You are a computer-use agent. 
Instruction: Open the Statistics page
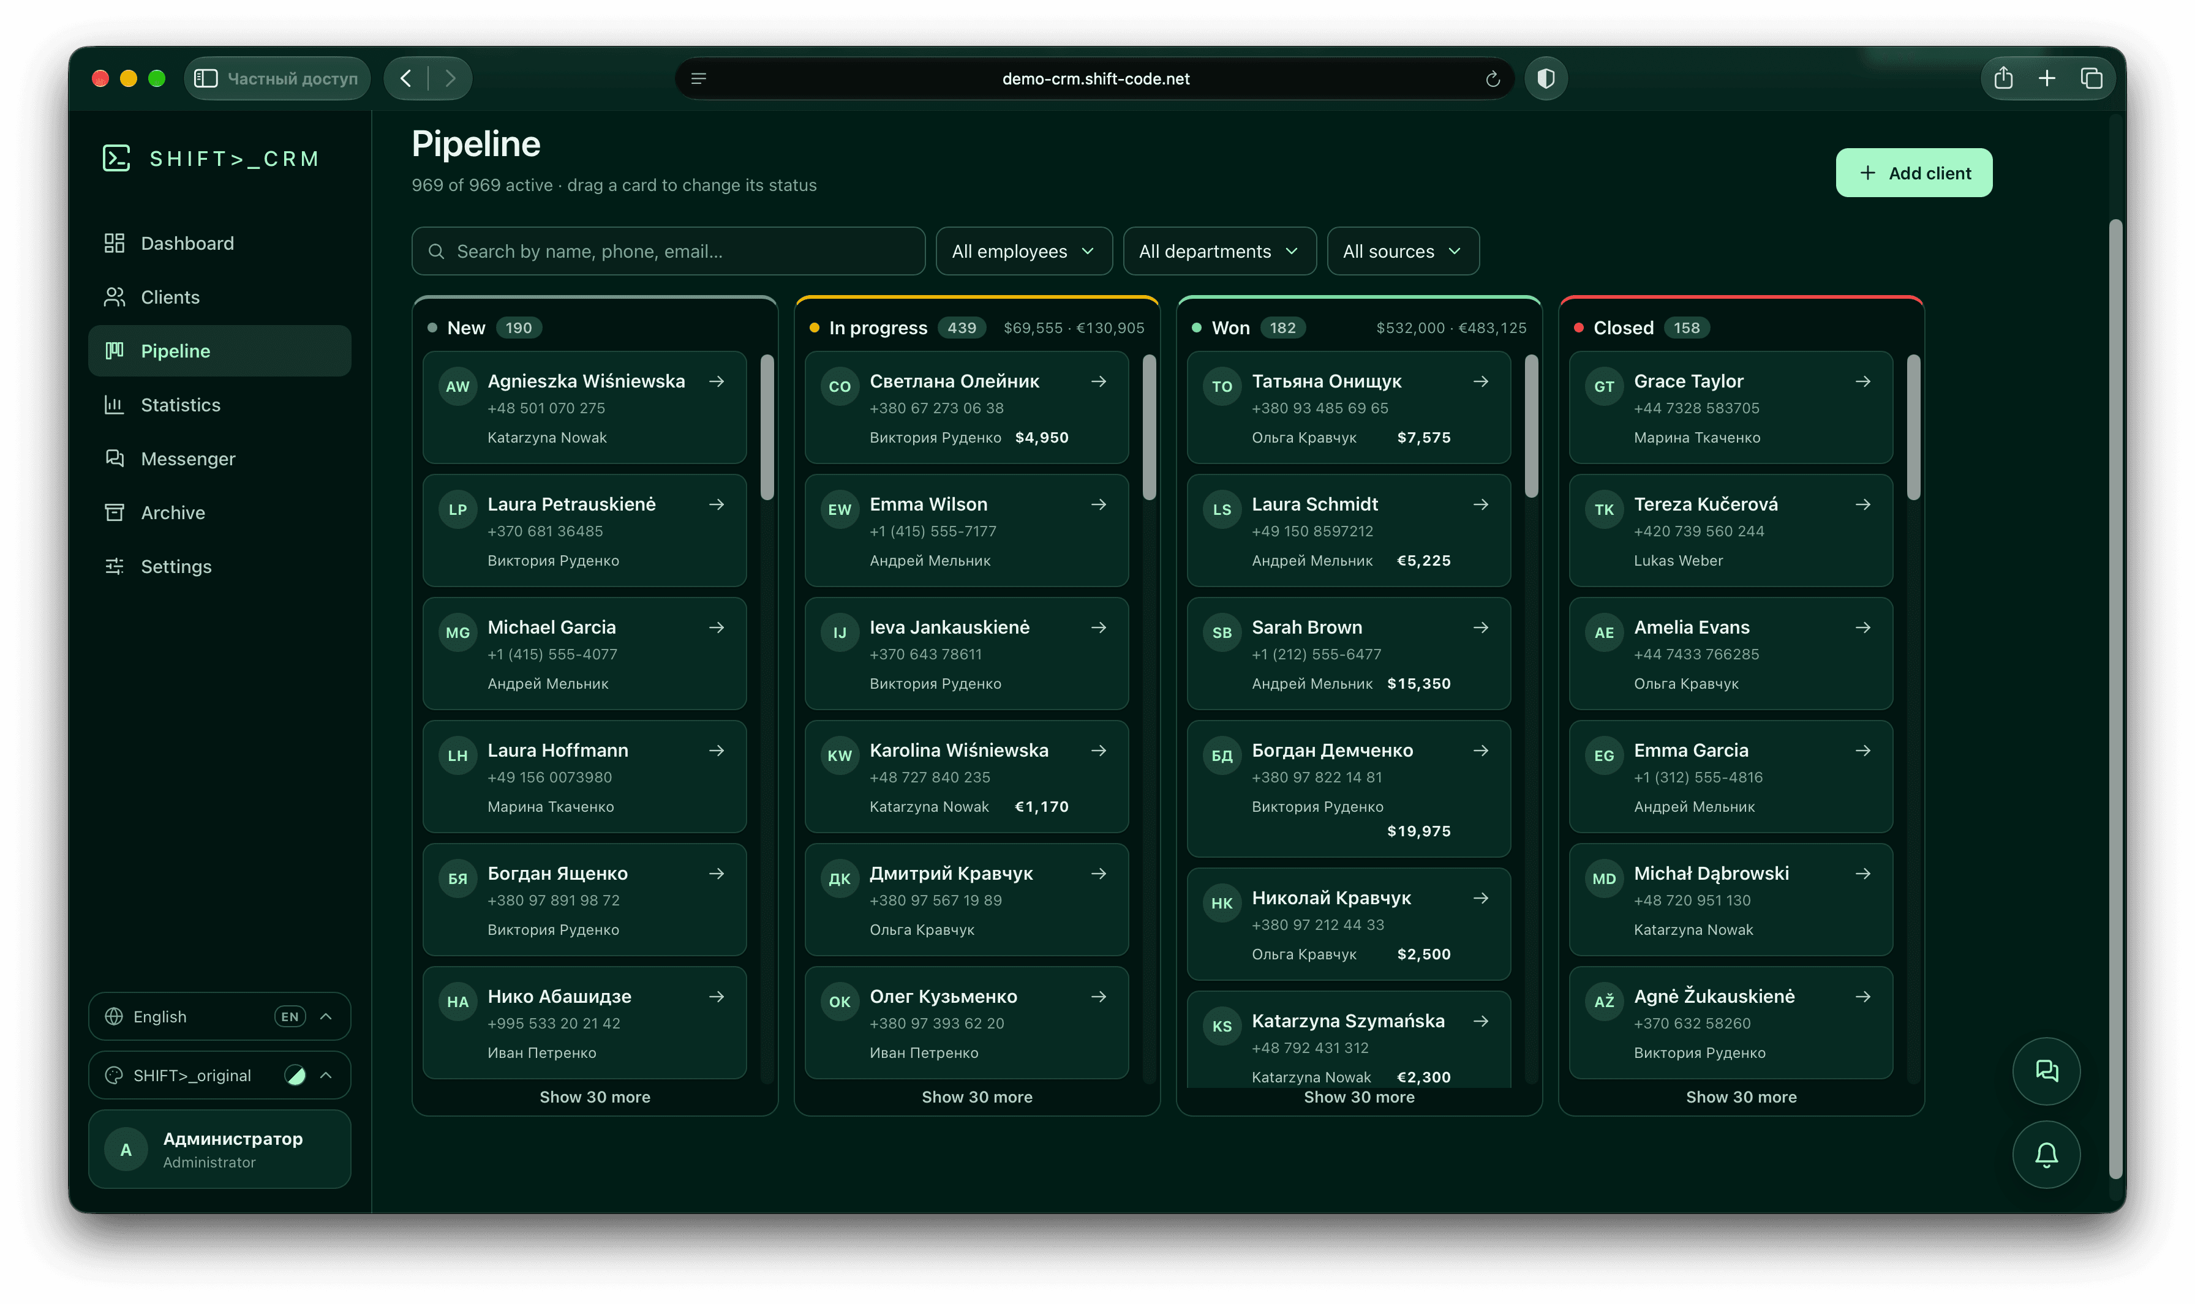pos(220,405)
